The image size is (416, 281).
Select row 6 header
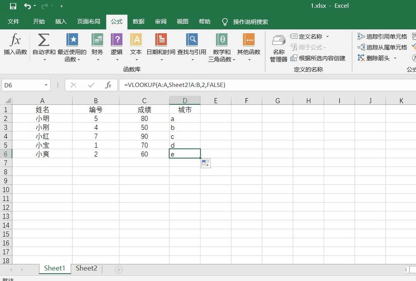[x=6, y=154]
